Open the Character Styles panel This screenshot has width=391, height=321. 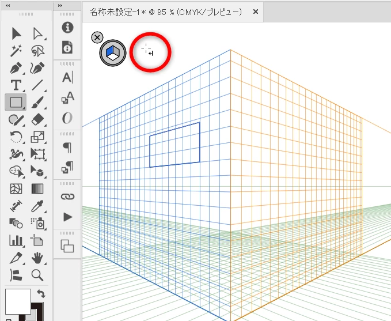(67, 97)
